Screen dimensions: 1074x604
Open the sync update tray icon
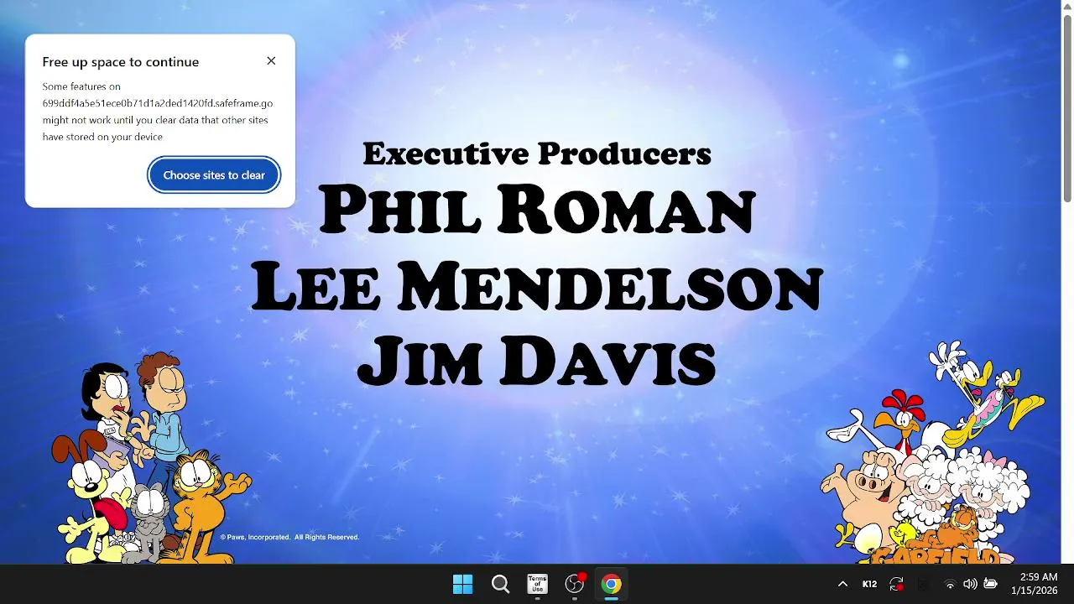click(897, 584)
